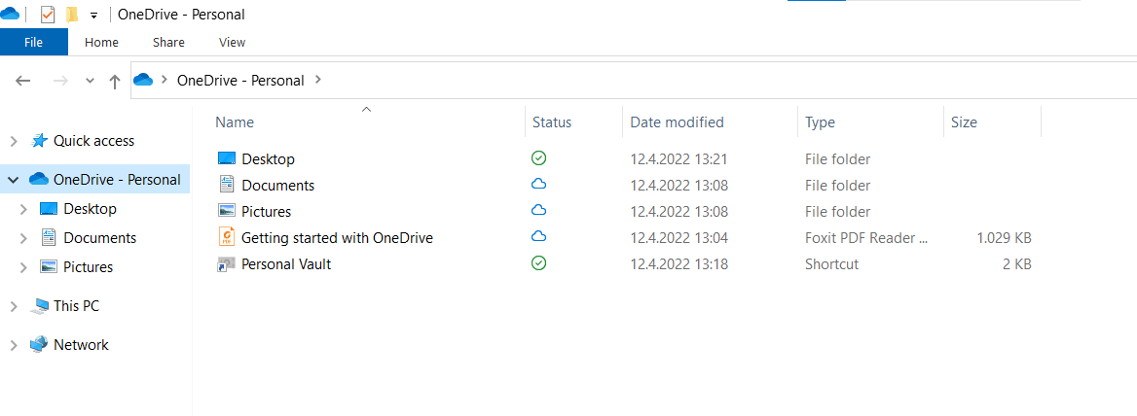Image resolution: width=1137 pixels, height=416 pixels.
Task: Select the Personal Vault shortcut icon
Action: point(227,264)
